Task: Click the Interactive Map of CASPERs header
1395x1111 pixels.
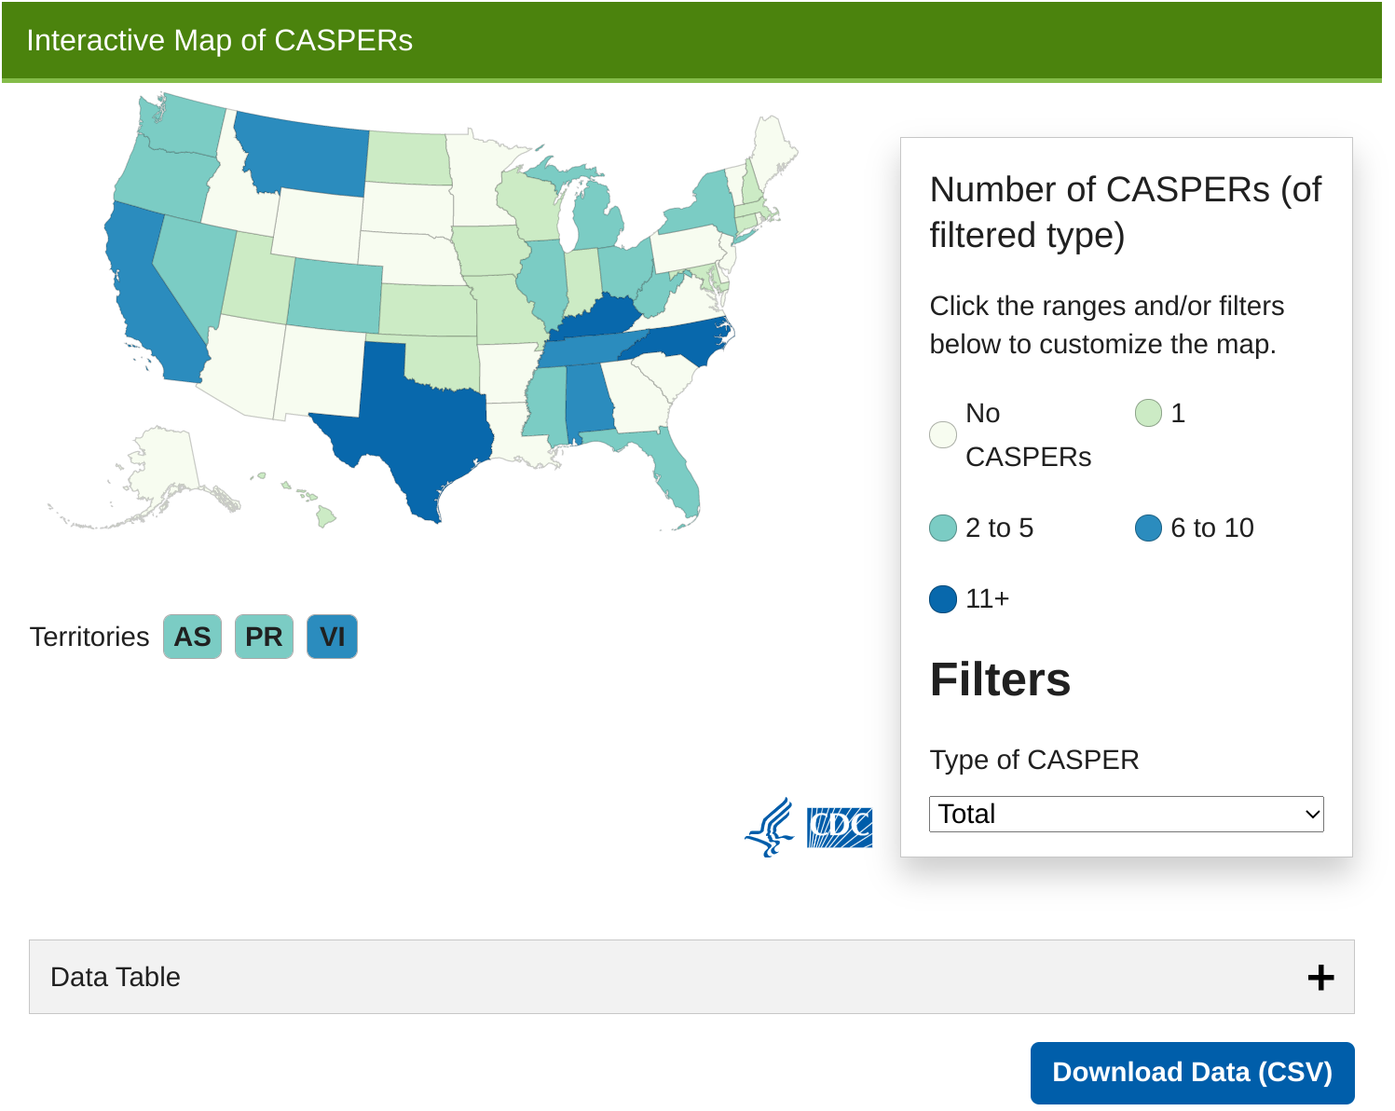Action: click(x=220, y=40)
